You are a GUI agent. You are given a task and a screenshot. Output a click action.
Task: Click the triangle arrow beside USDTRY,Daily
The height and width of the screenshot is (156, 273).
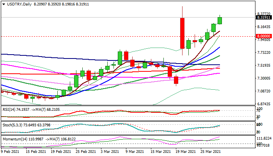3,4
